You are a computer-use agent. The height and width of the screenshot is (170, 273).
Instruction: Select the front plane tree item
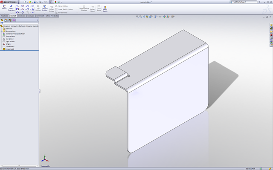[x=10, y=36]
